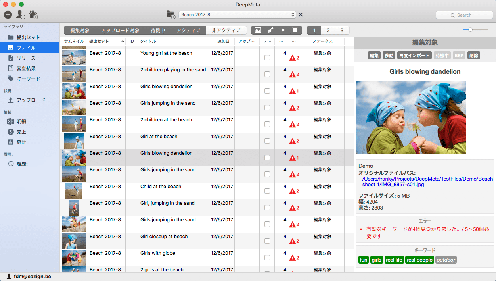Switch to 待機中 filter tab
The width and height of the screenshot is (496, 281).
158,30
